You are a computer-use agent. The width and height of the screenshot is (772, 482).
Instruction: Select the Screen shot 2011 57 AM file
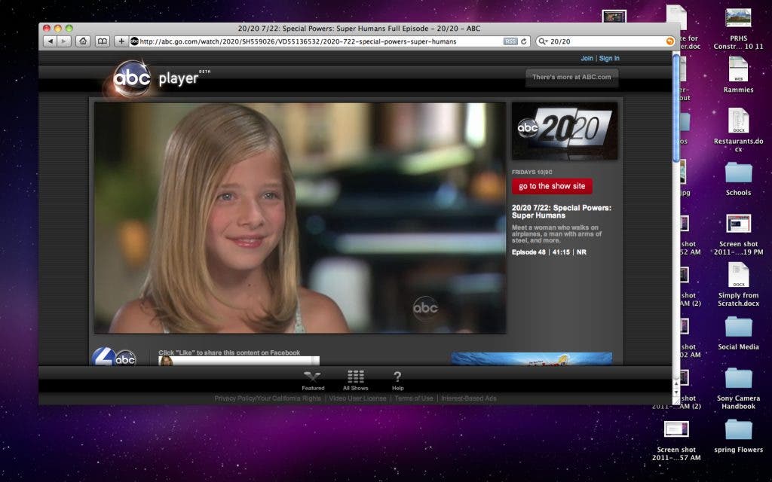tap(676, 441)
